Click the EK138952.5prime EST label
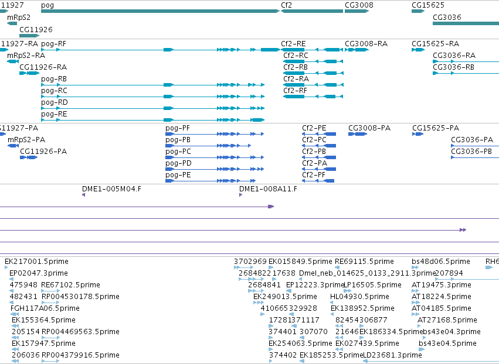This screenshot has width=499, height=364. point(362,308)
